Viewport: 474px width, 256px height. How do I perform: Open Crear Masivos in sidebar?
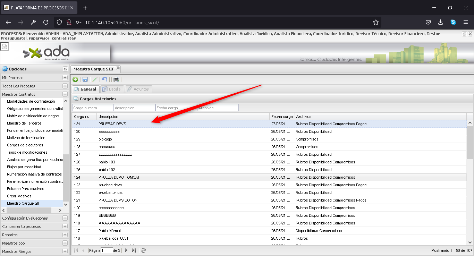tap(19, 196)
